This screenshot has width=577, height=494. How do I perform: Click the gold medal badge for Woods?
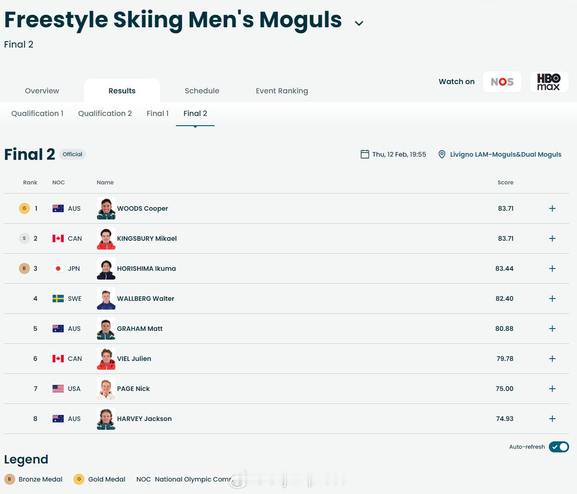pyautogui.click(x=24, y=208)
